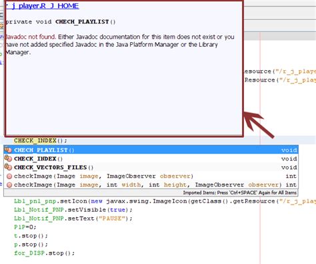Open the r_j_player.R_J_HOME link
The image size is (316, 264).
click(42, 6)
